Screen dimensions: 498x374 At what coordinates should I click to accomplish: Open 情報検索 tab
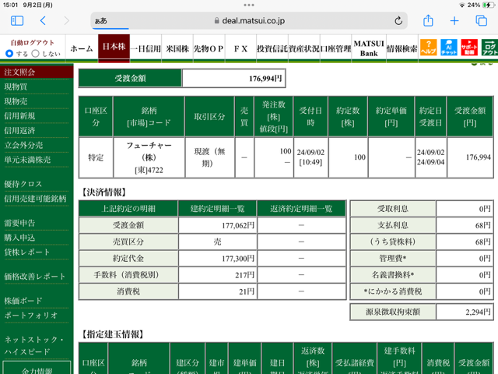pos(402,48)
